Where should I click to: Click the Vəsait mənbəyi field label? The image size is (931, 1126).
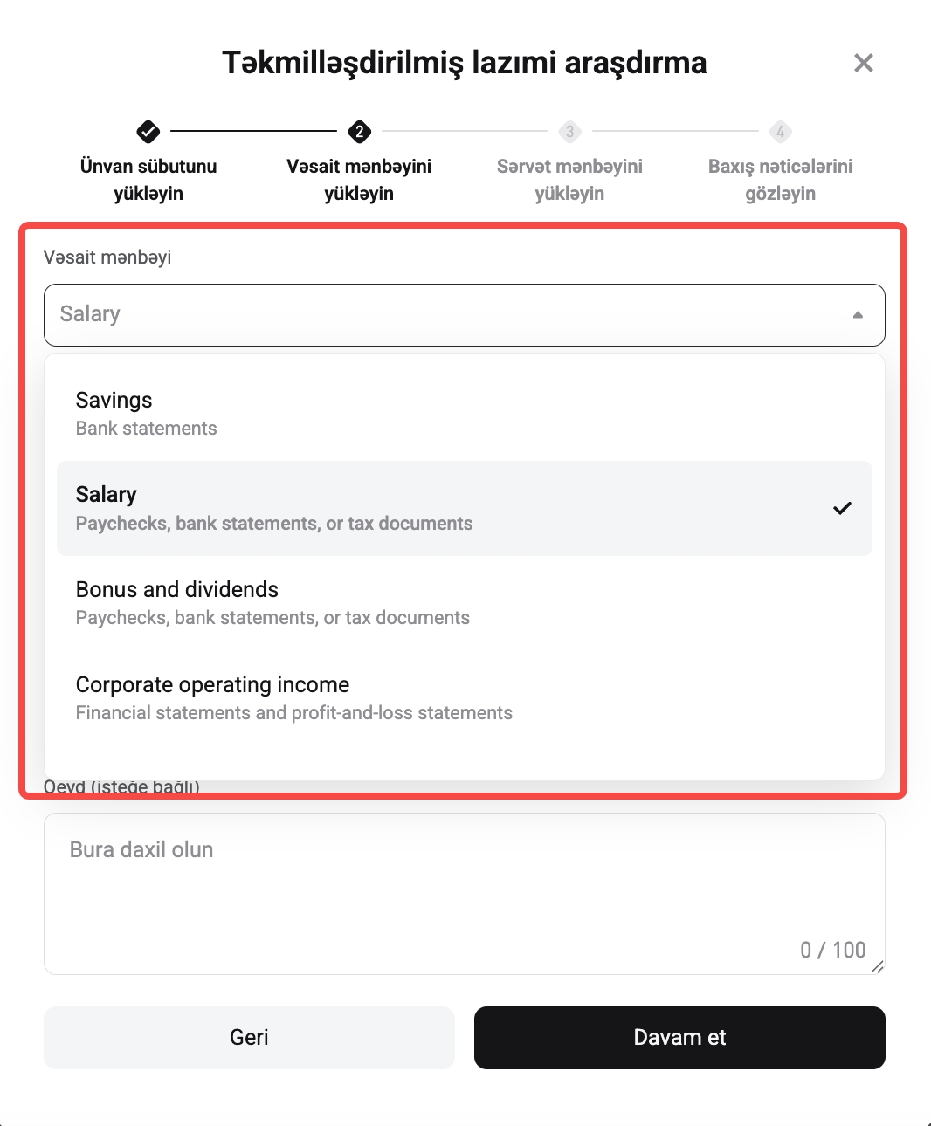pyautogui.click(x=107, y=257)
